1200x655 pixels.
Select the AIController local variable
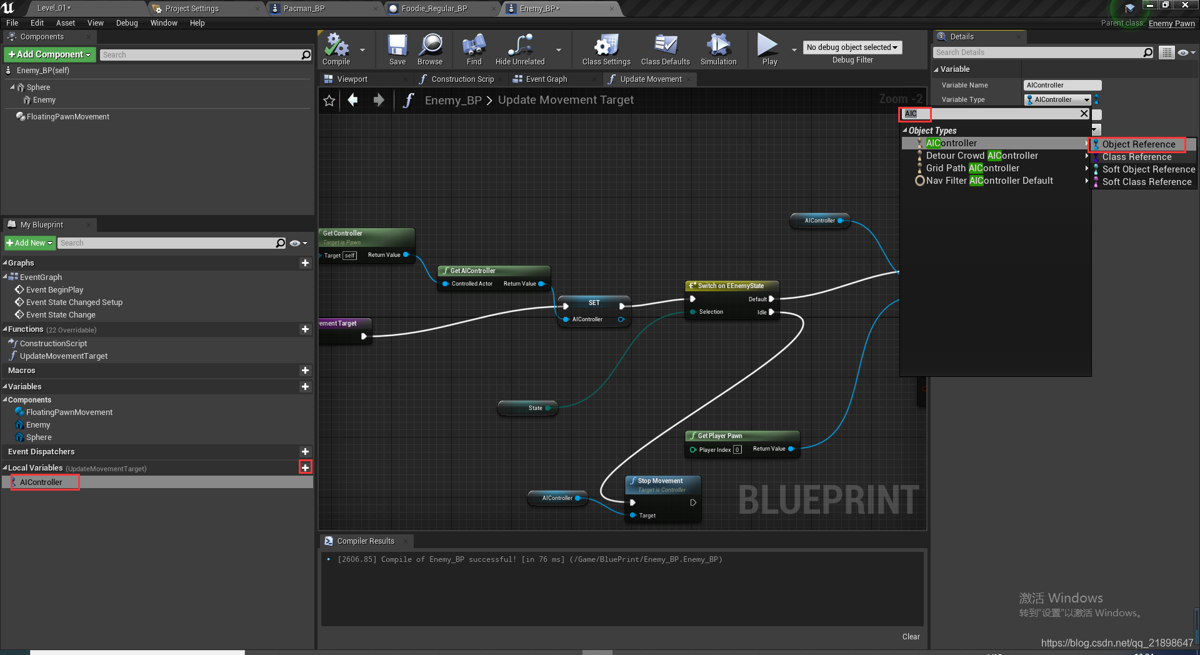(x=41, y=482)
